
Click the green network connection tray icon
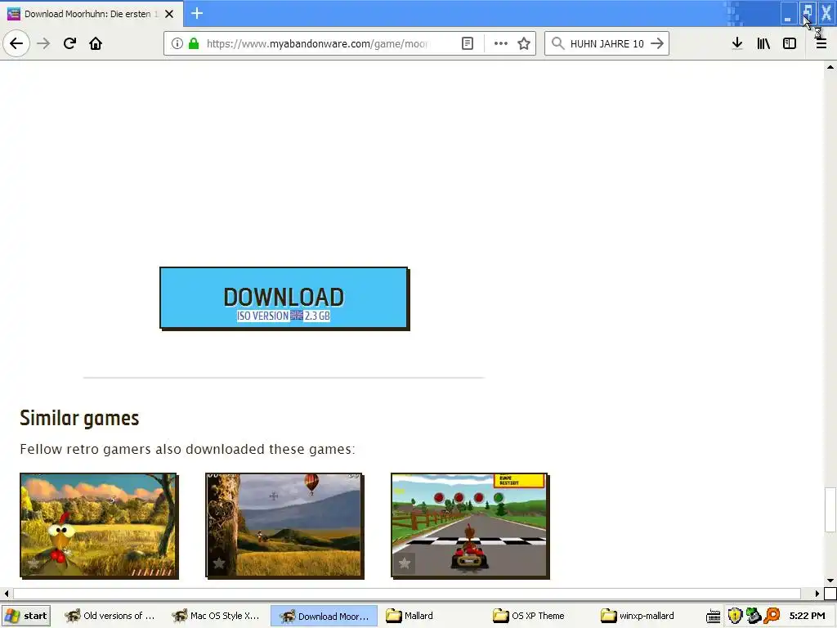point(753,616)
